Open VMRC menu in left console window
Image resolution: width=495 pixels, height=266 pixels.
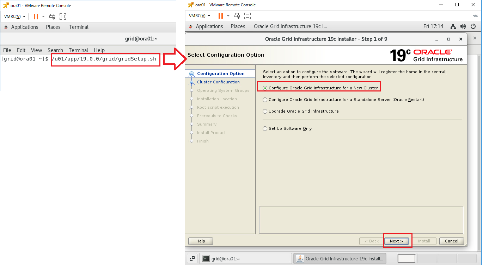coord(14,17)
